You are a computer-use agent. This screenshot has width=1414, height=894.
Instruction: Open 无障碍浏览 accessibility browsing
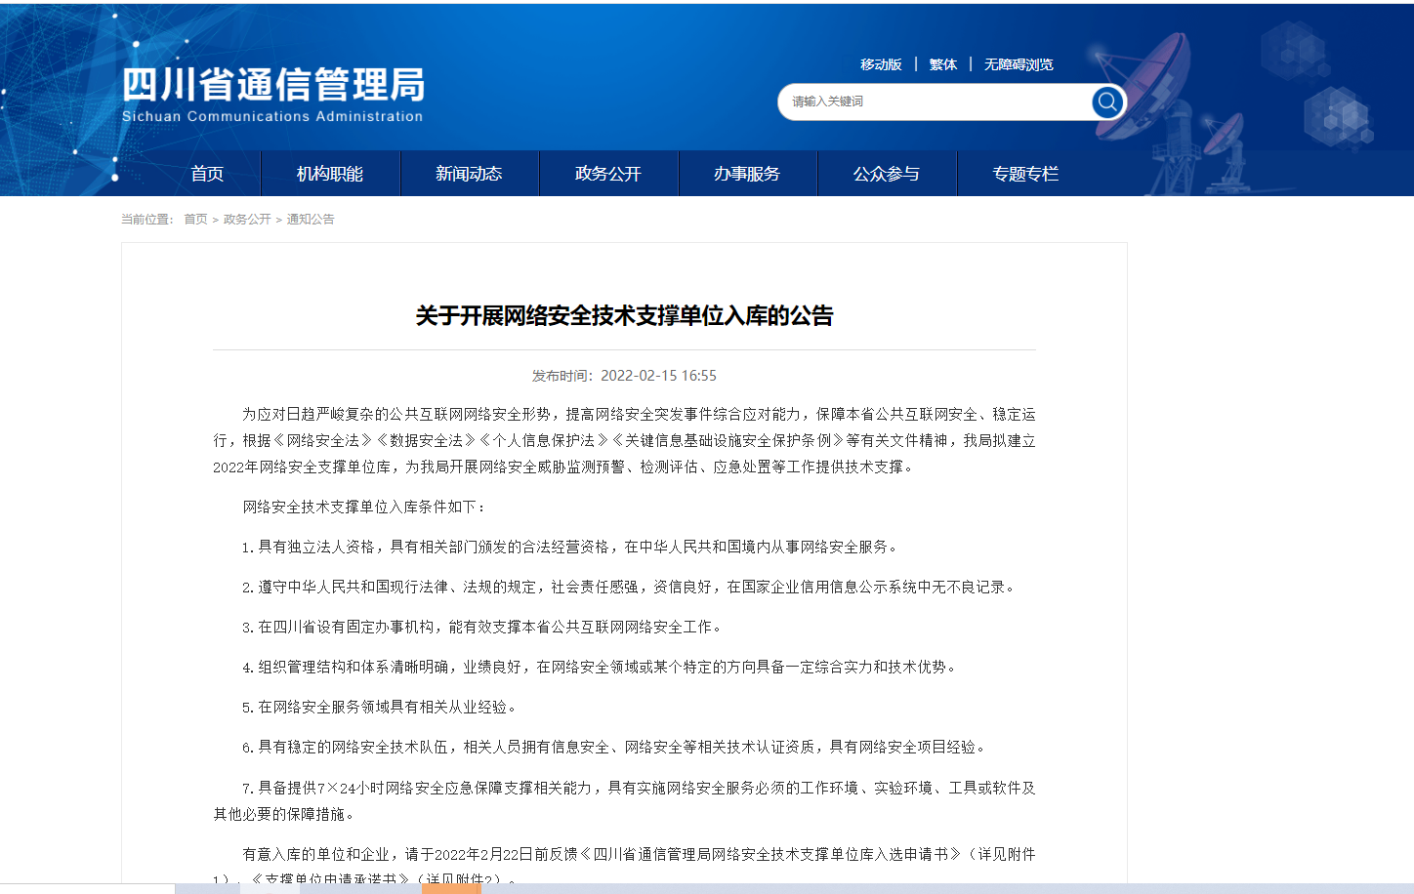coord(1019,64)
